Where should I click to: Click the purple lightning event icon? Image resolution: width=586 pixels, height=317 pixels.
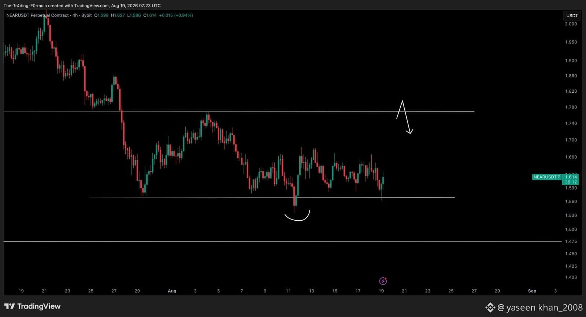click(383, 281)
